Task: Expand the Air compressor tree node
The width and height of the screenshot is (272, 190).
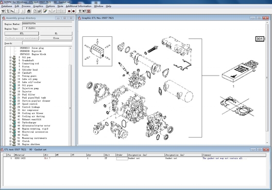Action: point(10,110)
